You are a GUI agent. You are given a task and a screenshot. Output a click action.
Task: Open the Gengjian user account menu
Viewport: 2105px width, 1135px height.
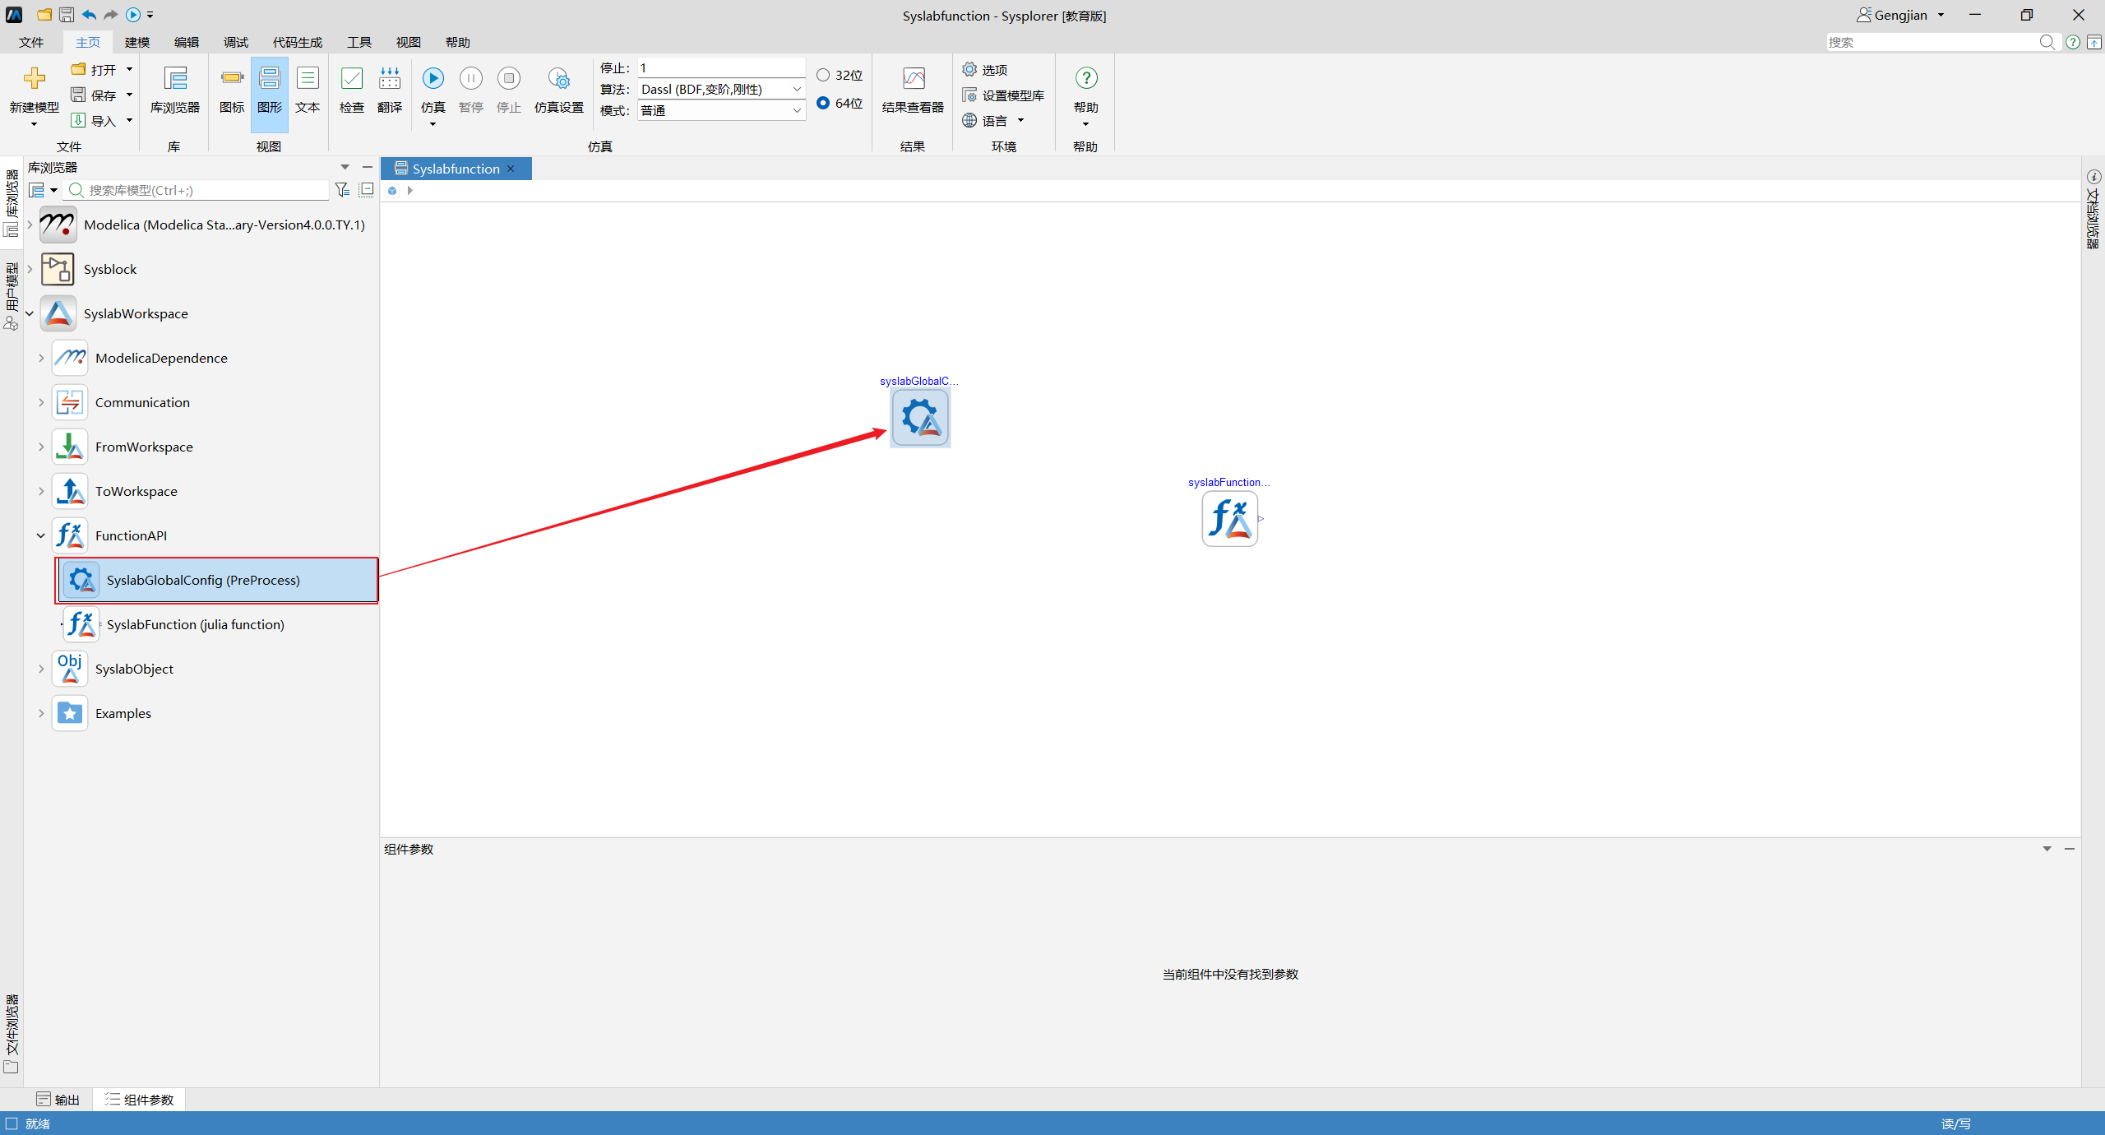tap(1900, 15)
